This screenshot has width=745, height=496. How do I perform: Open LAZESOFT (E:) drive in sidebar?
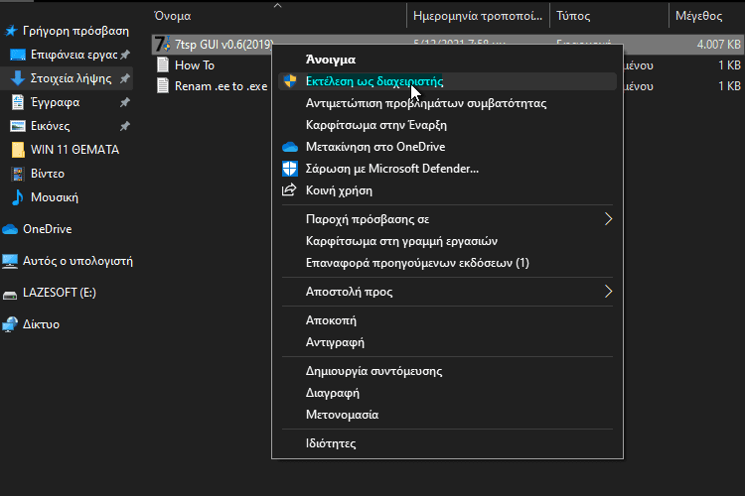point(60,293)
